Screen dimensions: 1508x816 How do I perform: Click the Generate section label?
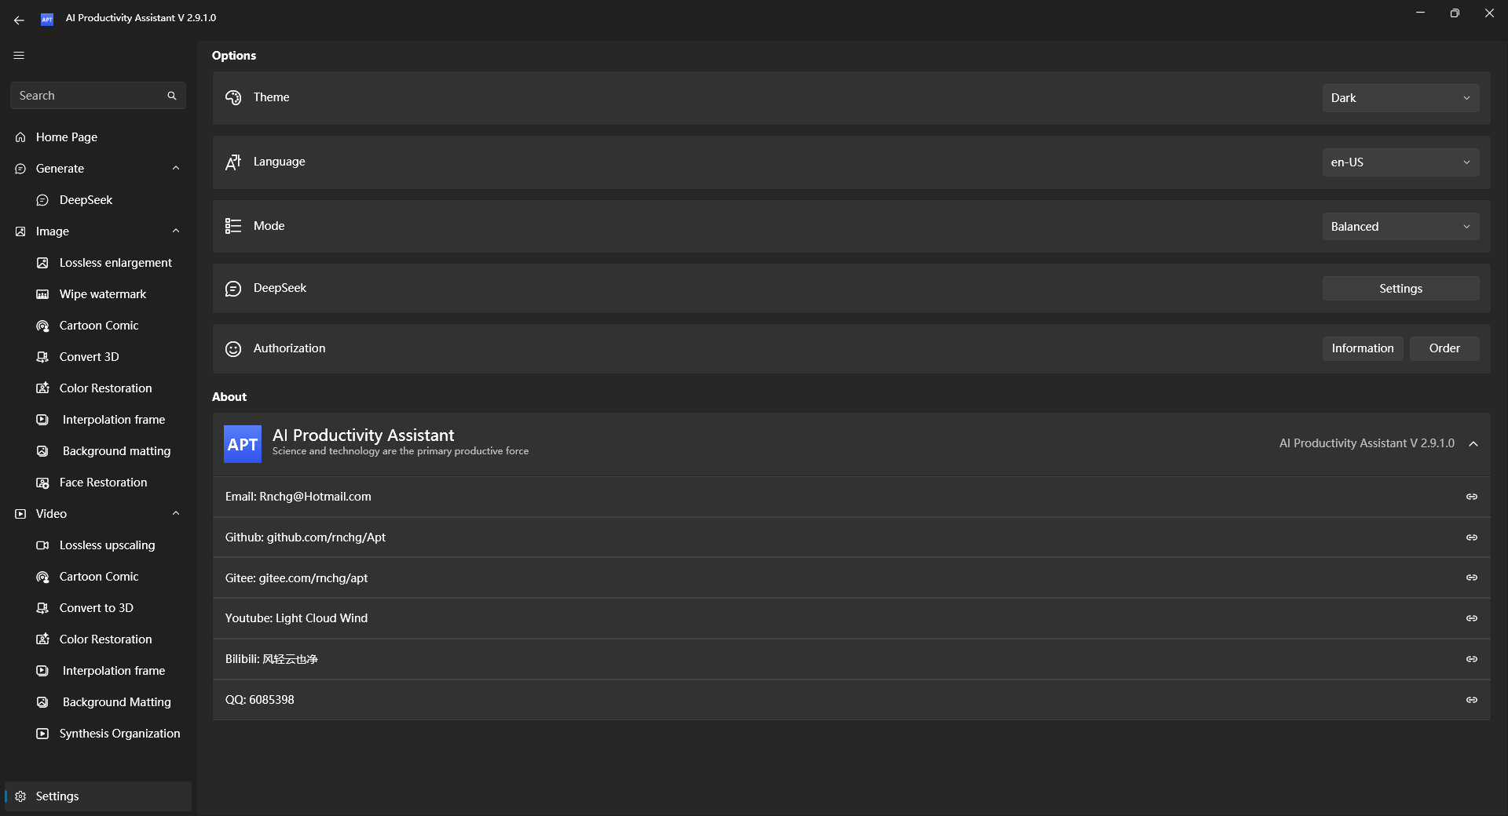[x=60, y=169]
